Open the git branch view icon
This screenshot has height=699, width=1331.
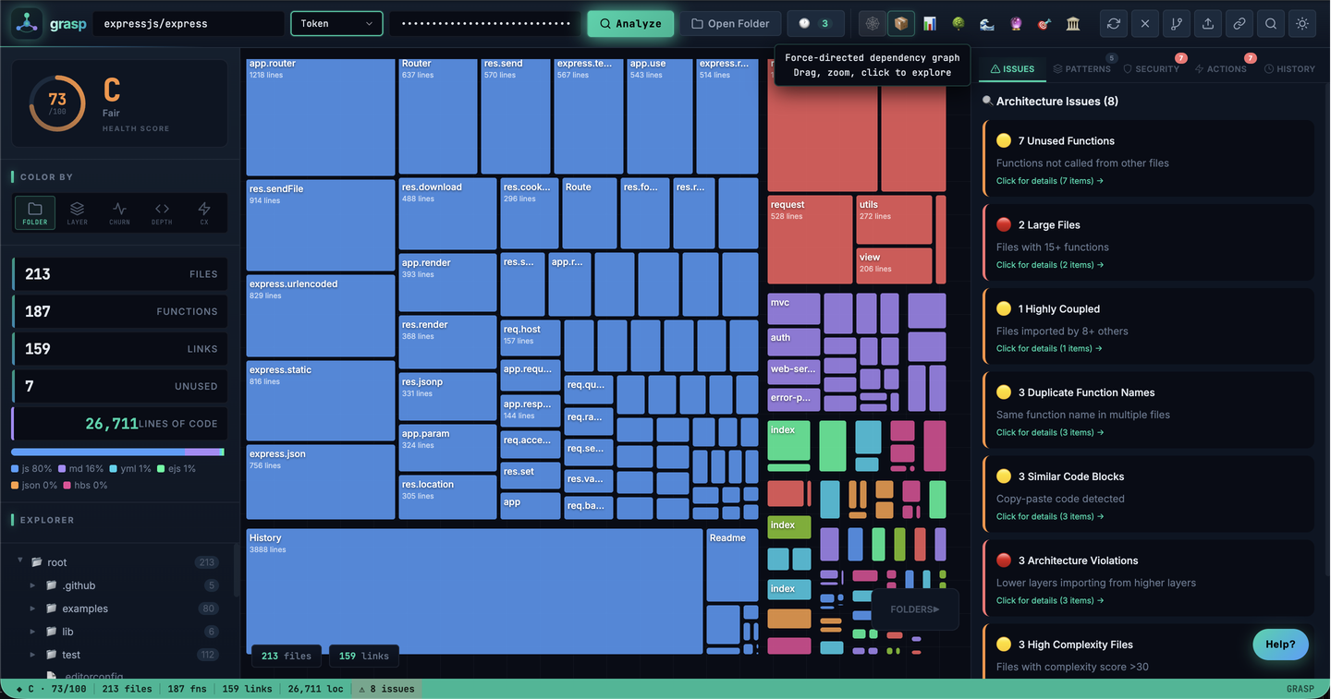coord(1176,23)
